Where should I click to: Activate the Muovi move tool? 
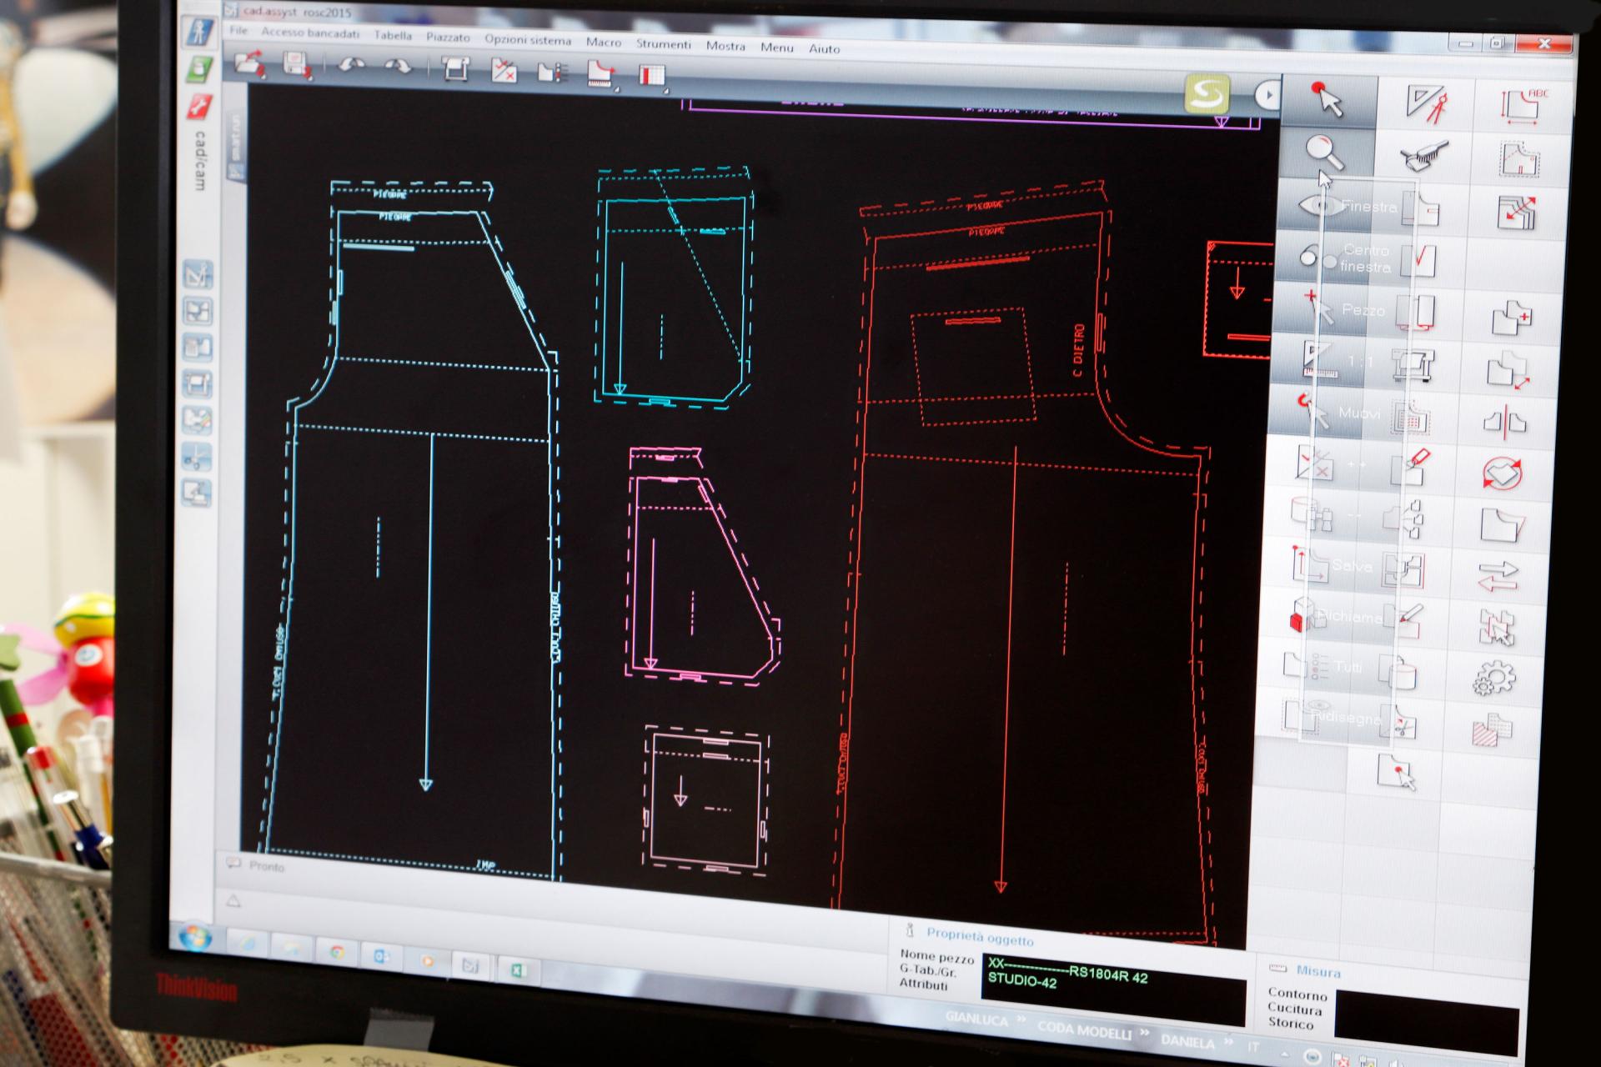(1339, 413)
